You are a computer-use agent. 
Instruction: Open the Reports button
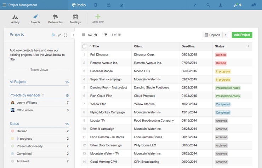pos(212,35)
